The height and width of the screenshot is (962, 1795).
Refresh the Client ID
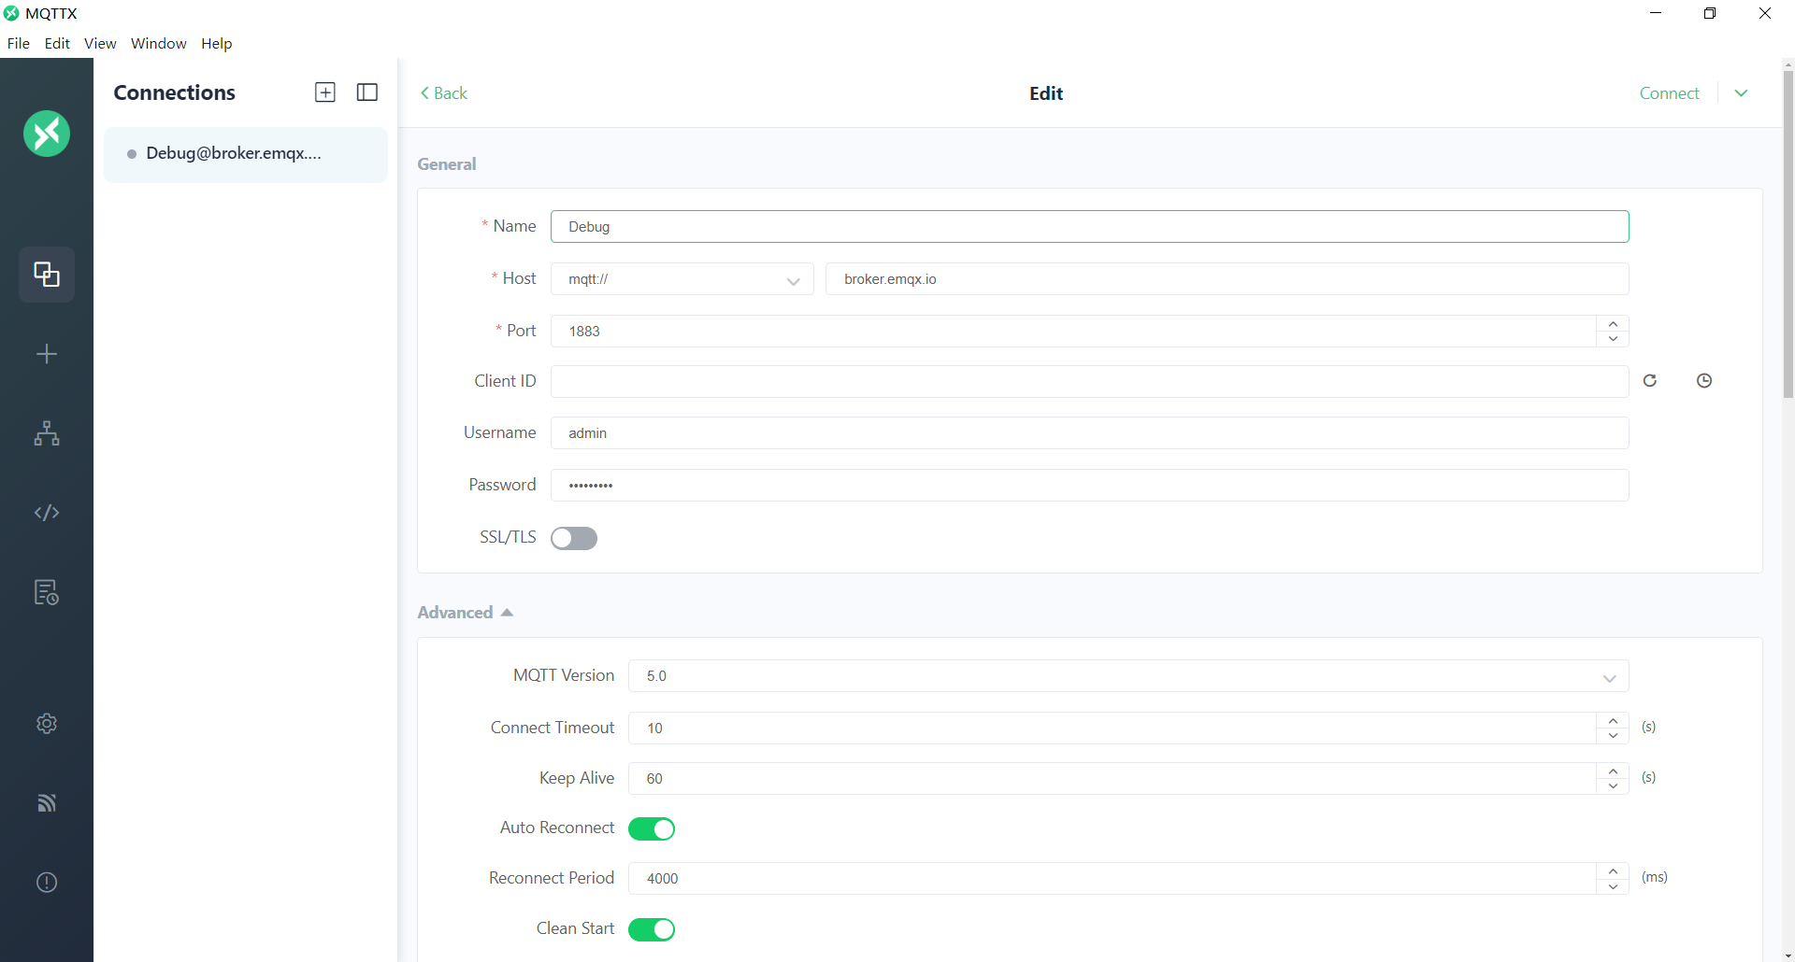1650,381
